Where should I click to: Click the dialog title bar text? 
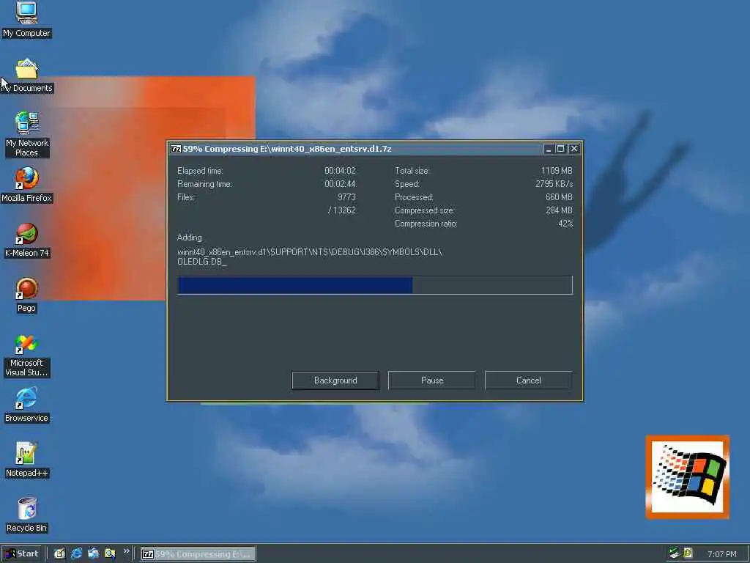pos(287,149)
